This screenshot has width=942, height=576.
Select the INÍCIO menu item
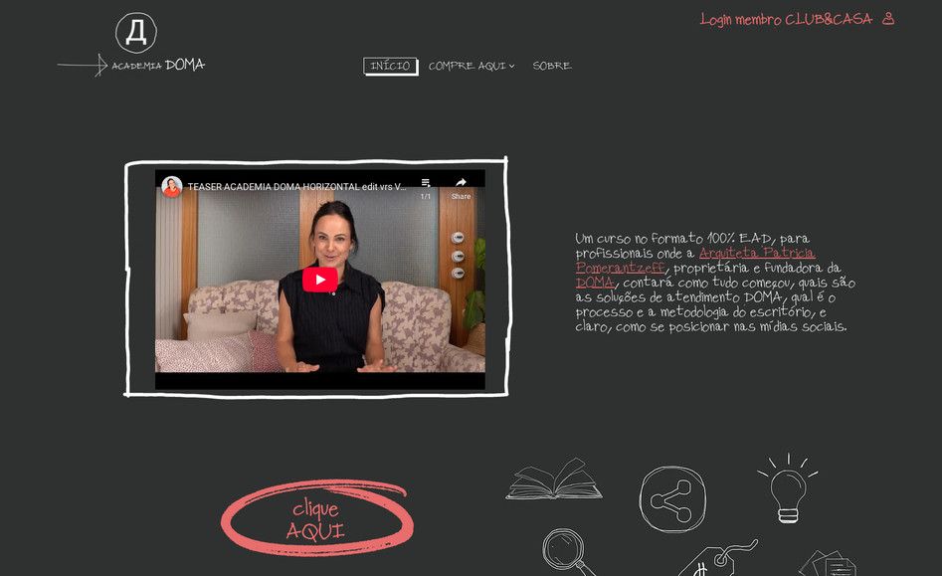coord(390,67)
